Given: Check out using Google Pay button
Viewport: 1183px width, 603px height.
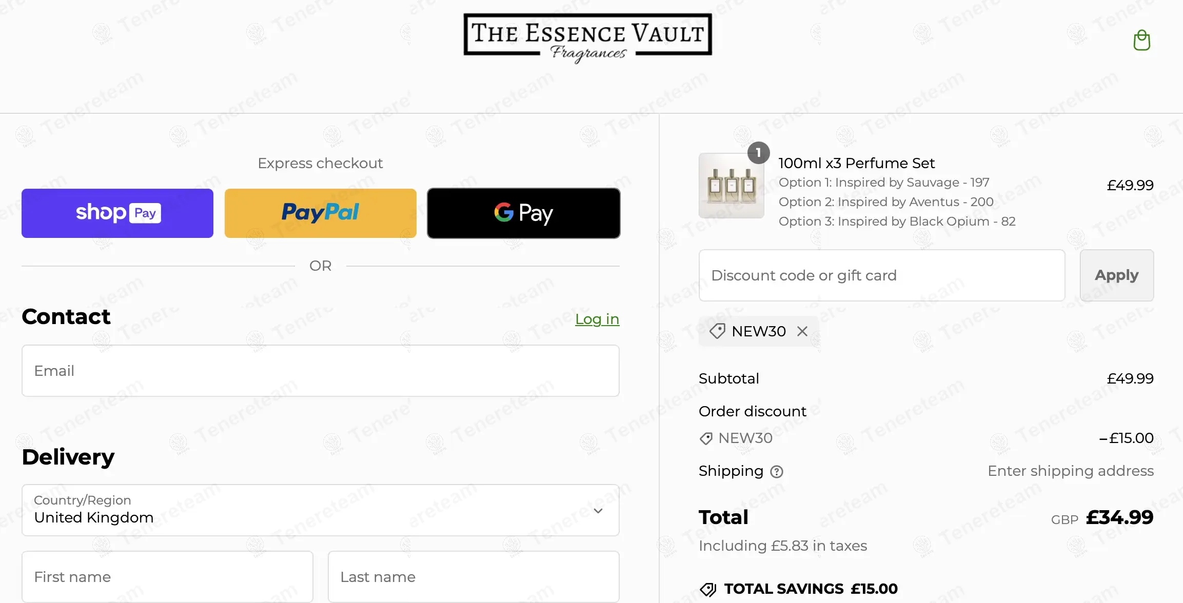Looking at the screenshot, I should [524, 213].
